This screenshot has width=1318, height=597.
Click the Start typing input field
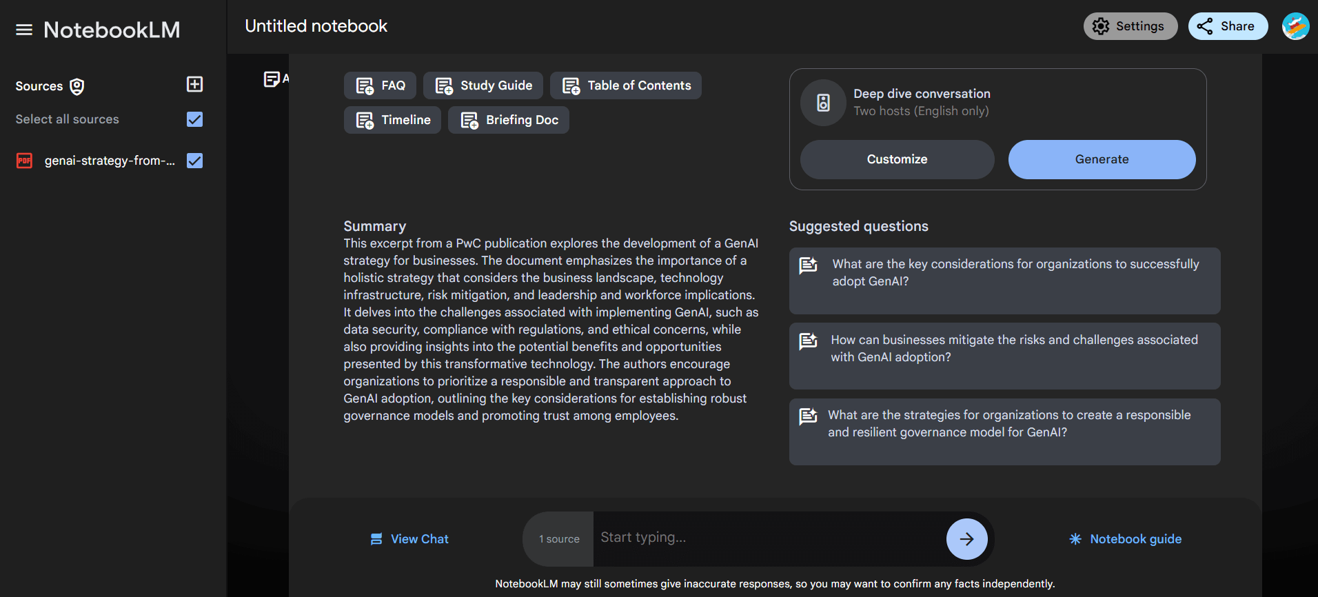(769, 538)
